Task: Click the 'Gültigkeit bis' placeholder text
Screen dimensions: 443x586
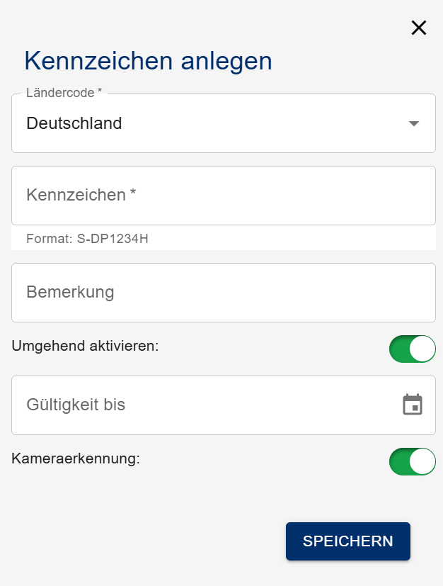Action: (76, 405)
